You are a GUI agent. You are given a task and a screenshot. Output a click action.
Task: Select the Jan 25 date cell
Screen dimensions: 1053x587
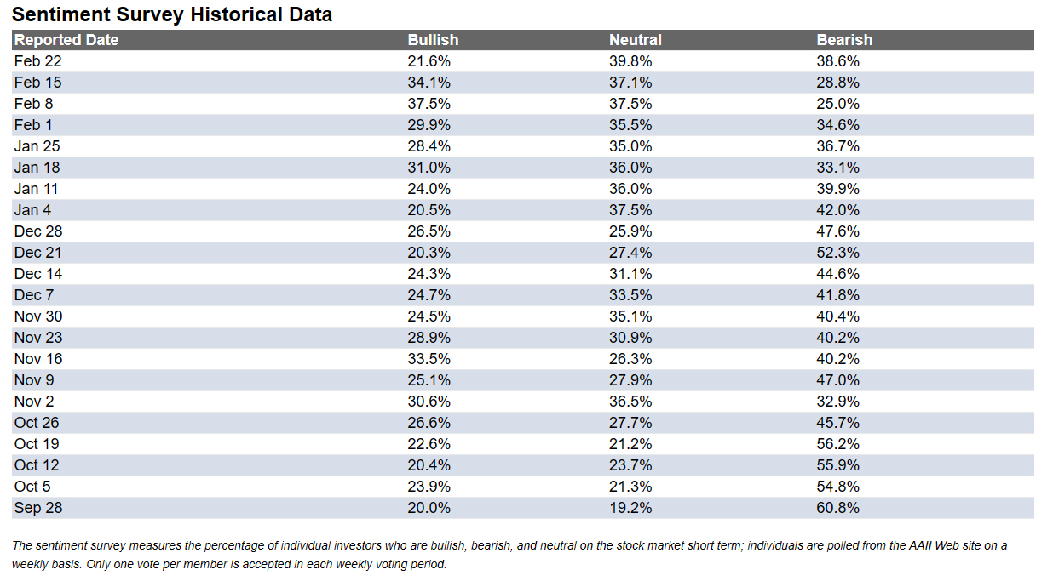pyautogui.click(x=37, y=146)
